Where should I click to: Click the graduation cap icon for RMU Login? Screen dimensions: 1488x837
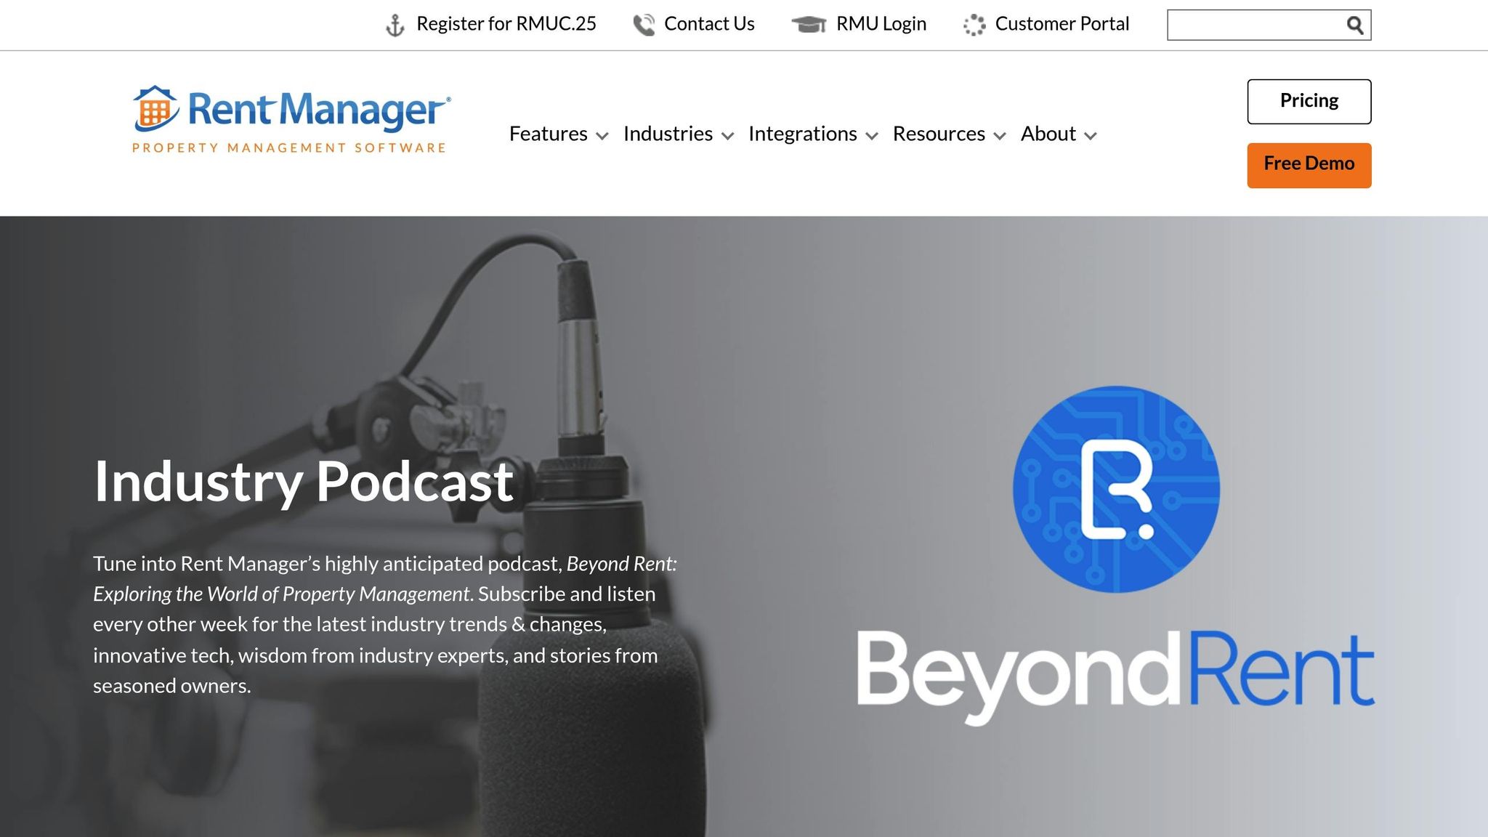[x=809, y=25]
